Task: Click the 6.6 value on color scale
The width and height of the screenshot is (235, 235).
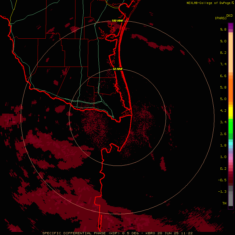Action: coord(223,76)
